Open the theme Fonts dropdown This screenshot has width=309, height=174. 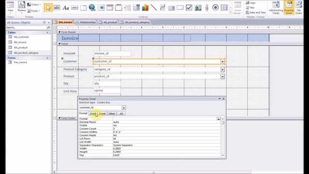point(33,11)
